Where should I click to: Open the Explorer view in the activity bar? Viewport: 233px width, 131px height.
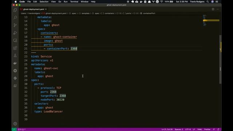(x=15, y=10)
